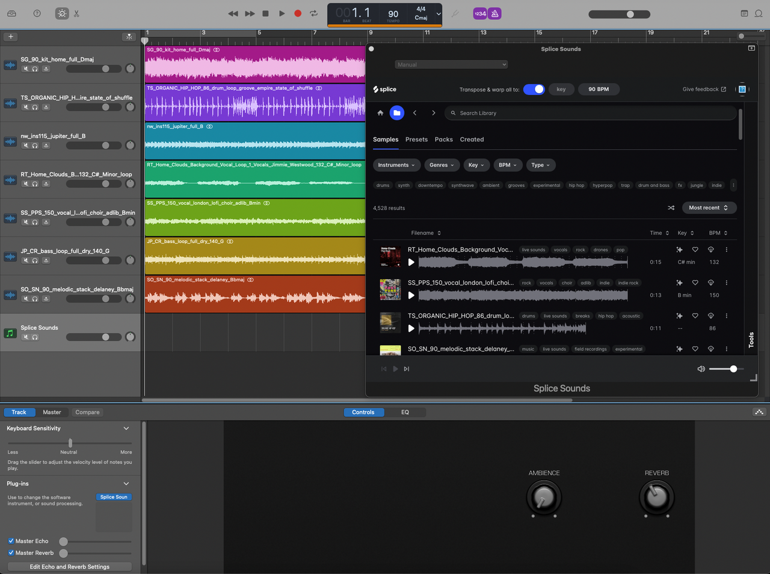Select the Master tab in Smart Controls
Viewport: 770px width, 574px height.
[52, 412]
